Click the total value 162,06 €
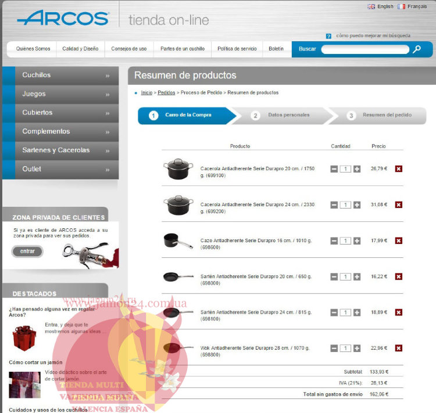The image size is (436, 413). tap(378, 394)
